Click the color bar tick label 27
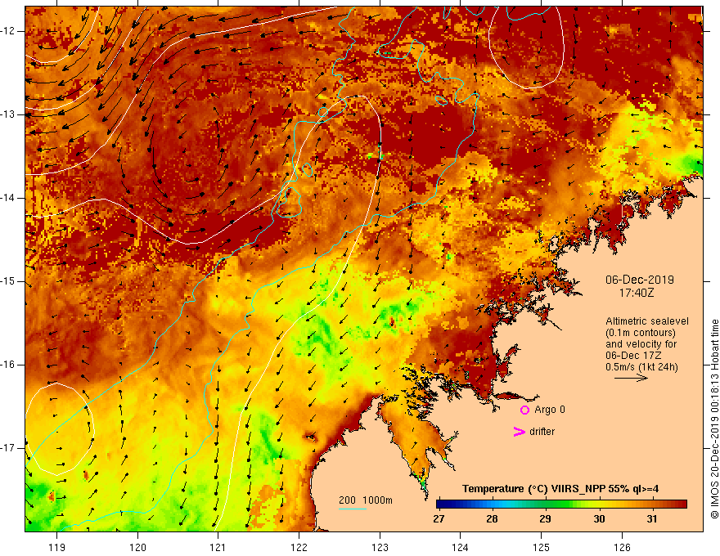This screenshot has width=720, height=556. [439, 519]
